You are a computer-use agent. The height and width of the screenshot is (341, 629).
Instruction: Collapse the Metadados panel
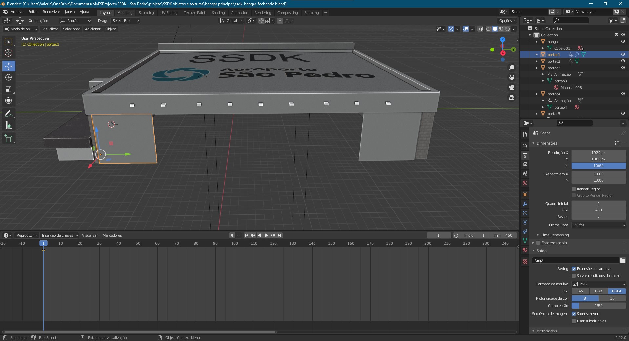(533, 331)
